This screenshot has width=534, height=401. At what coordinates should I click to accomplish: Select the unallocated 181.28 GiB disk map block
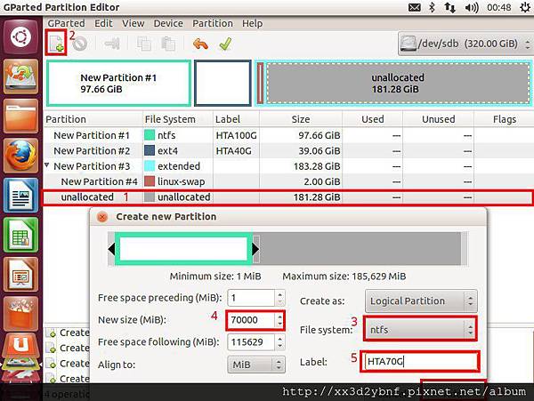pos(398,84)
